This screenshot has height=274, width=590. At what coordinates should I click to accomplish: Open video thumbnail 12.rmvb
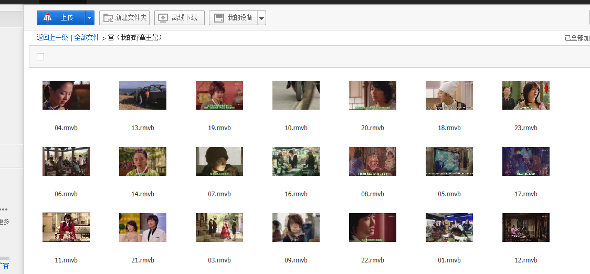[x=526, y=227]
